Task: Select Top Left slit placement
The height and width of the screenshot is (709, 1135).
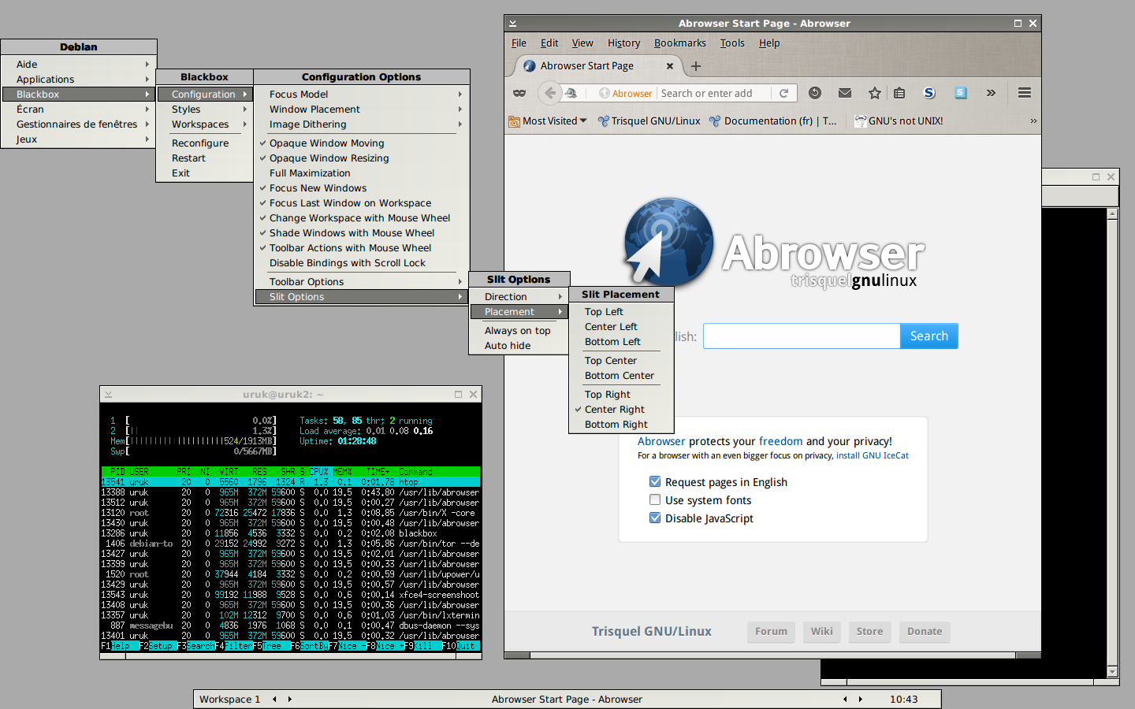Action: pos(621,312)
